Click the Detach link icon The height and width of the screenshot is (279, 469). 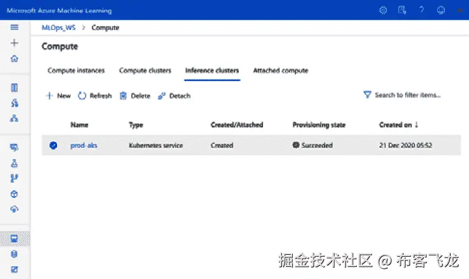tap(162, 96)
